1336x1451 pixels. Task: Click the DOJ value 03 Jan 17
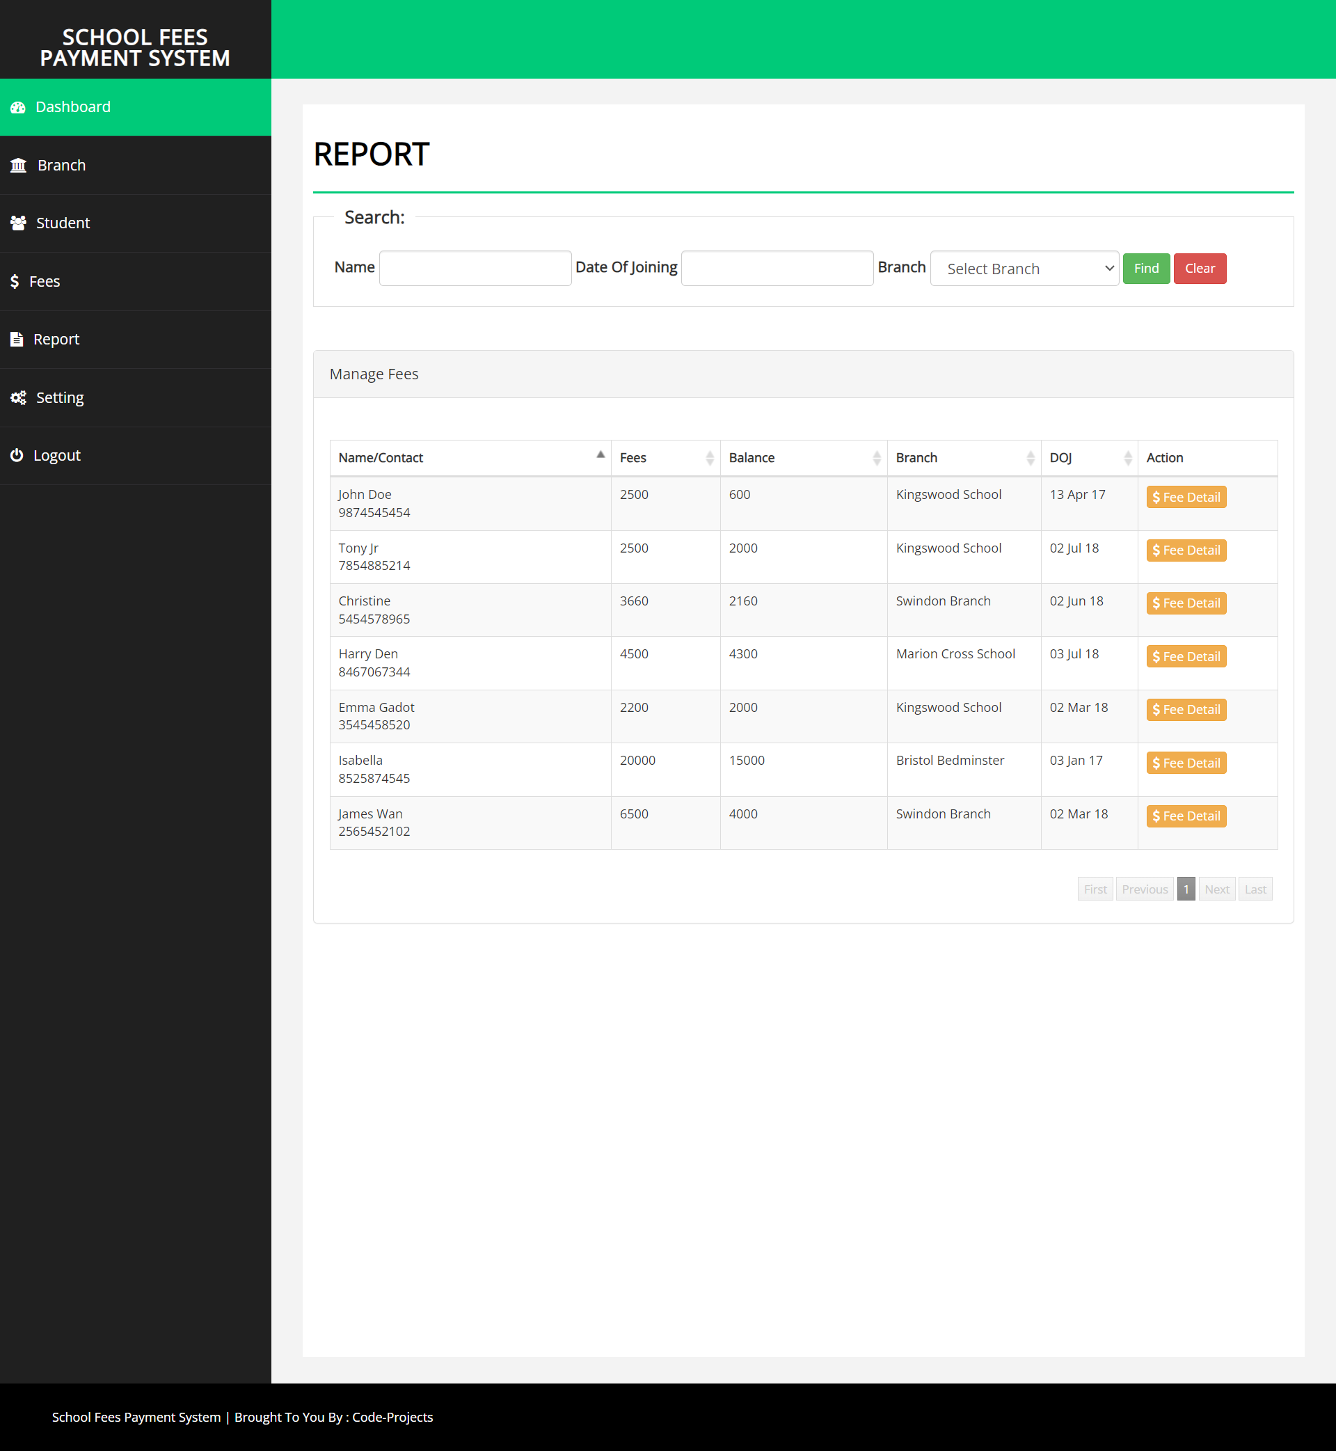(x=1076, y=760)
